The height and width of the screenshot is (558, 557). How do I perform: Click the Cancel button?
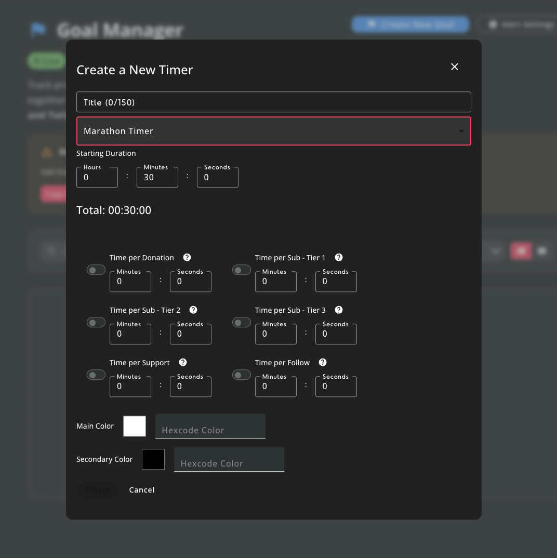pyautogui.click(x=142, y=490)
